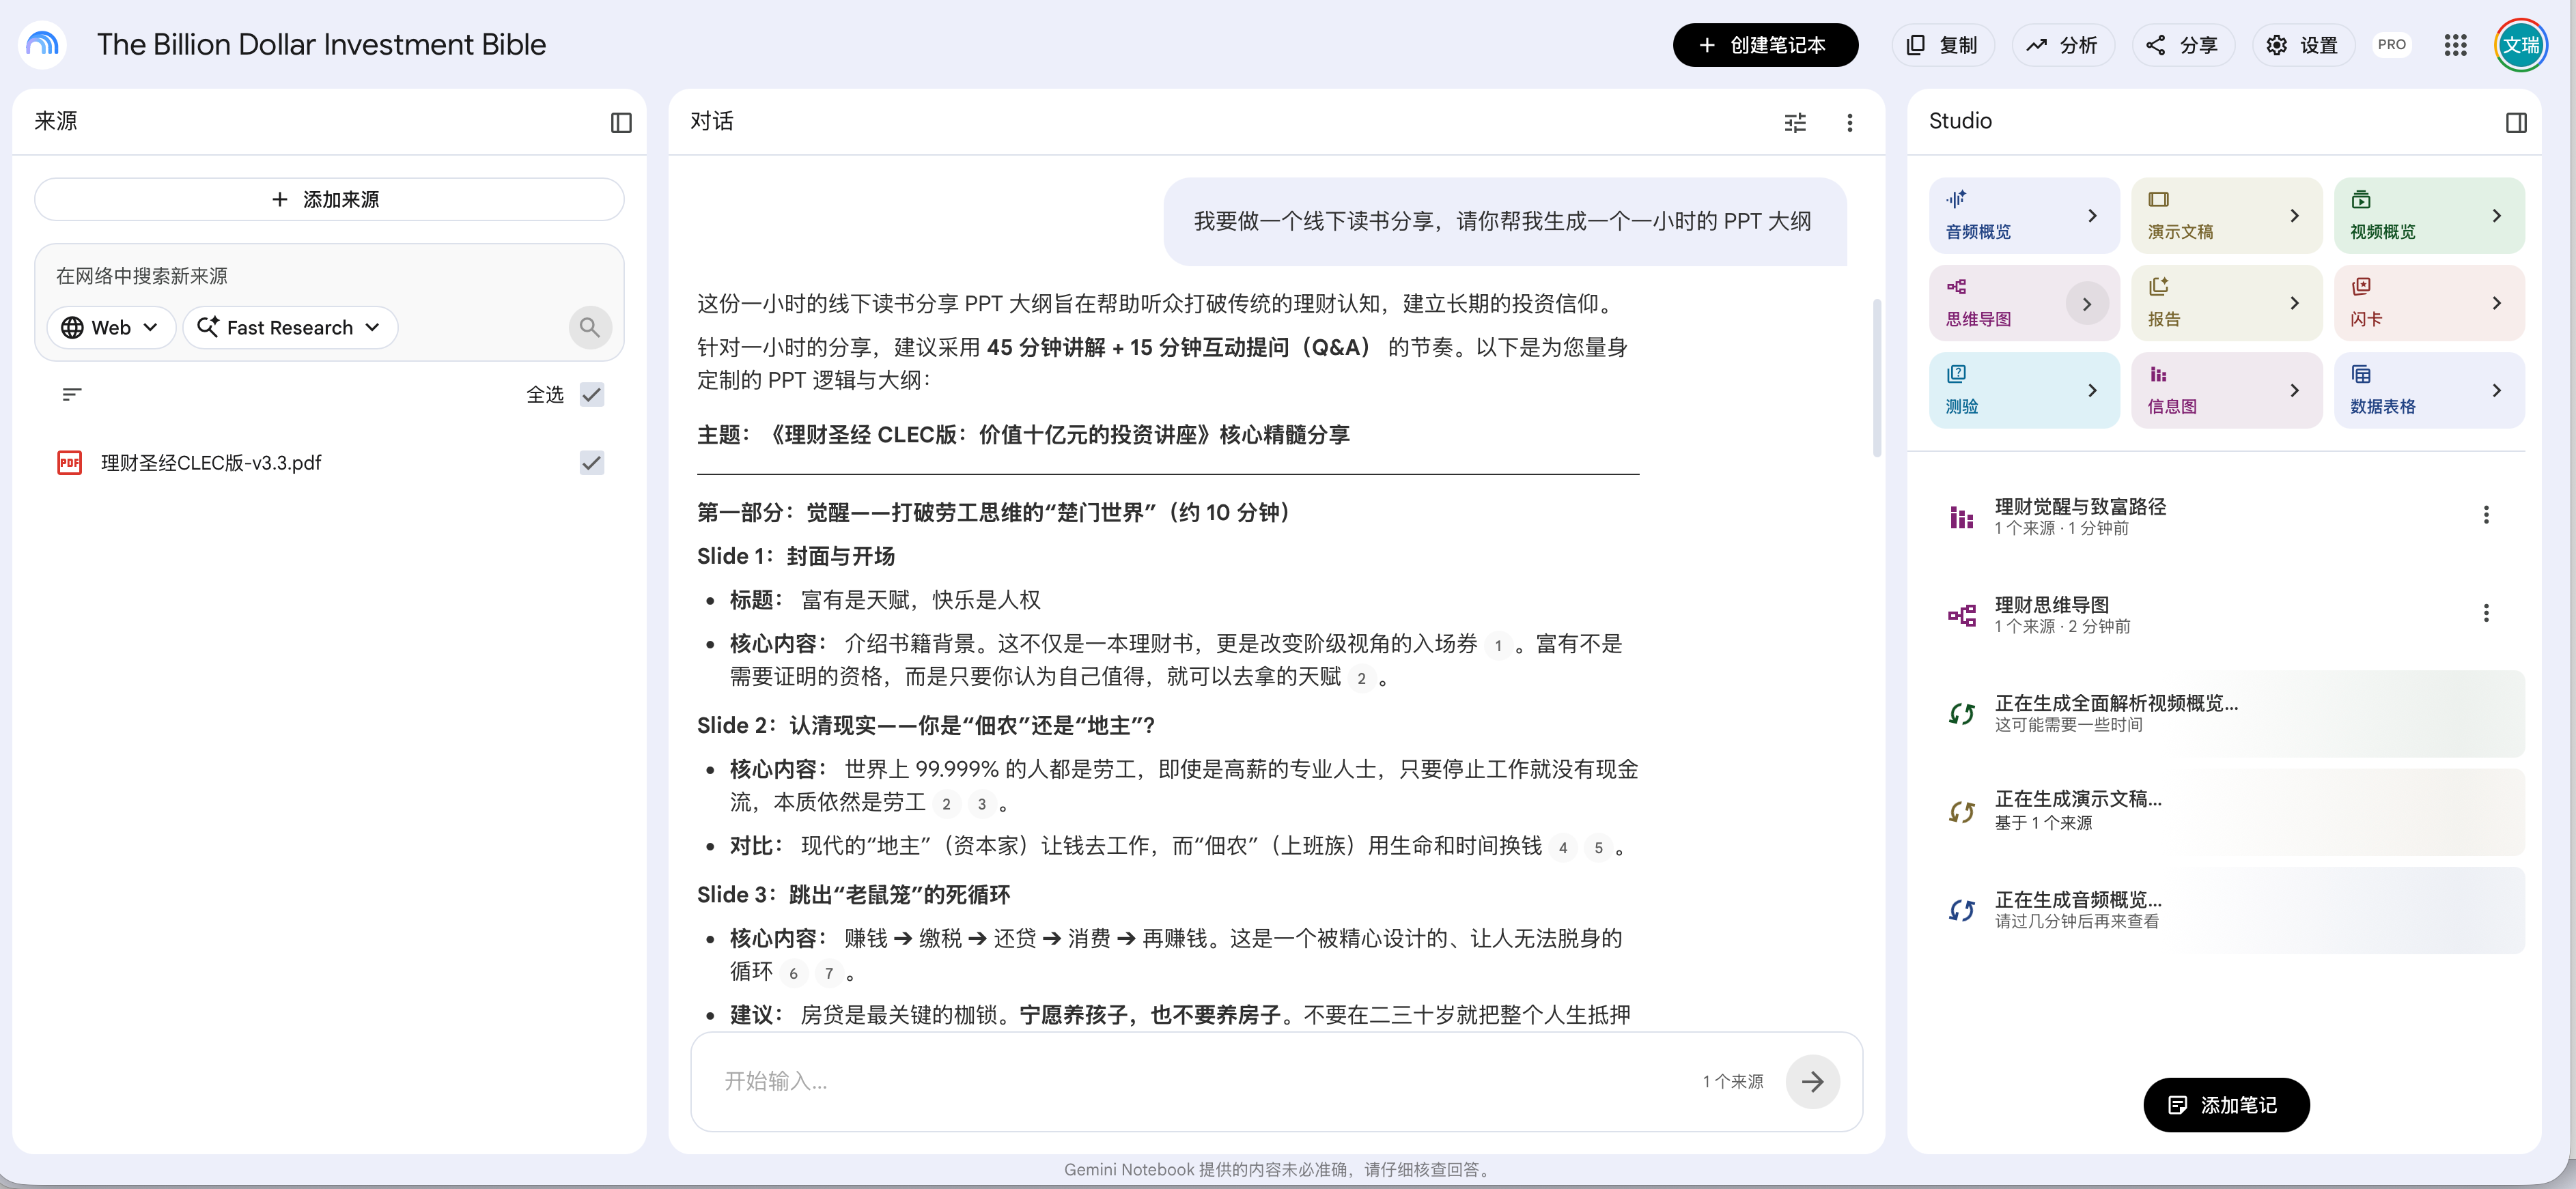This screenshot has height=1189, width=2576.
Task: Generate a 测验 quiz
Action: [x=2023, y=390]
